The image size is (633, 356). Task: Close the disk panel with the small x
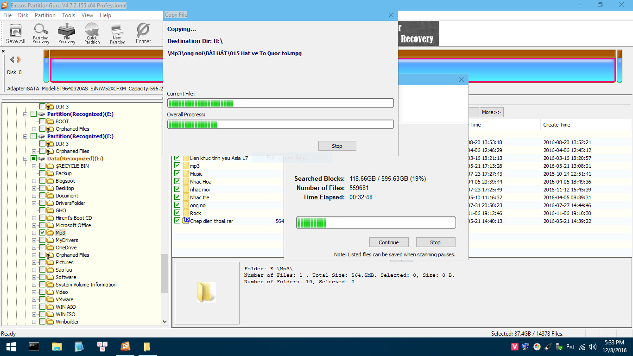(3, 51)
